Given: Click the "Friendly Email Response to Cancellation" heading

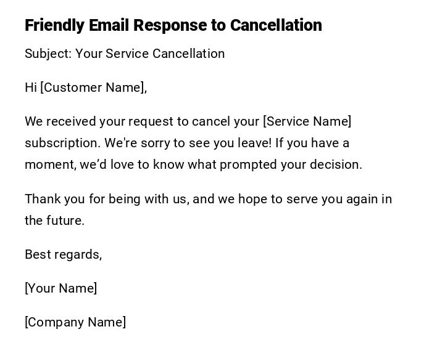Looking at the screenshot, I should point(173,25).
